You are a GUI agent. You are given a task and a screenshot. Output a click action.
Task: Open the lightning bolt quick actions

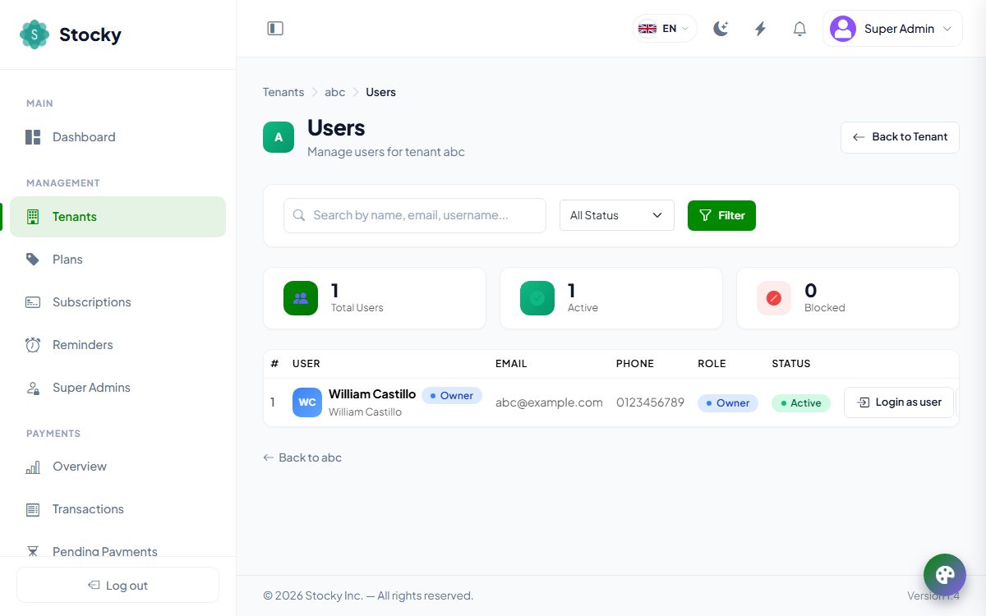click(760, 29)
